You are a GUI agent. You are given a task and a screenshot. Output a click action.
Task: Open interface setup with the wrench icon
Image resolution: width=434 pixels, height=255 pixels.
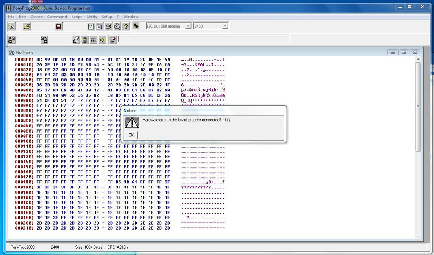tap(117, 27)
